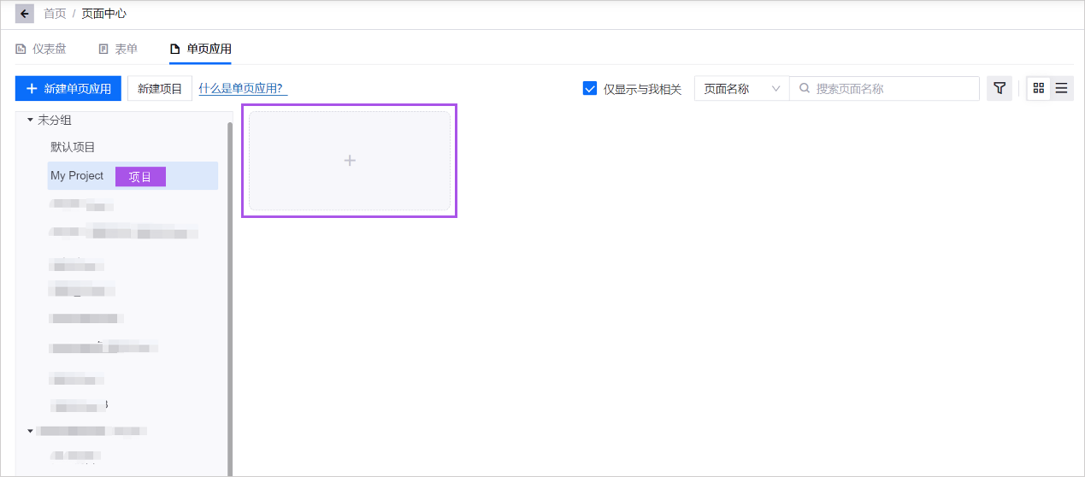
Task: Switch to list view layout
Action: click(1061, 88)
